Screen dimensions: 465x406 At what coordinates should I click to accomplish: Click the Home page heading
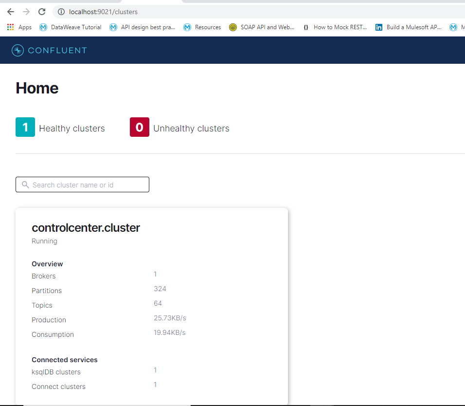pos(37,88)
